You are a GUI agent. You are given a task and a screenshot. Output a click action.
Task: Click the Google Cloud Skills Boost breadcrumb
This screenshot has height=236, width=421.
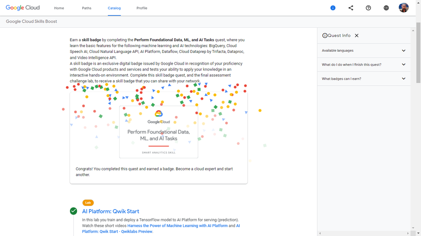(x=32, y=21)
